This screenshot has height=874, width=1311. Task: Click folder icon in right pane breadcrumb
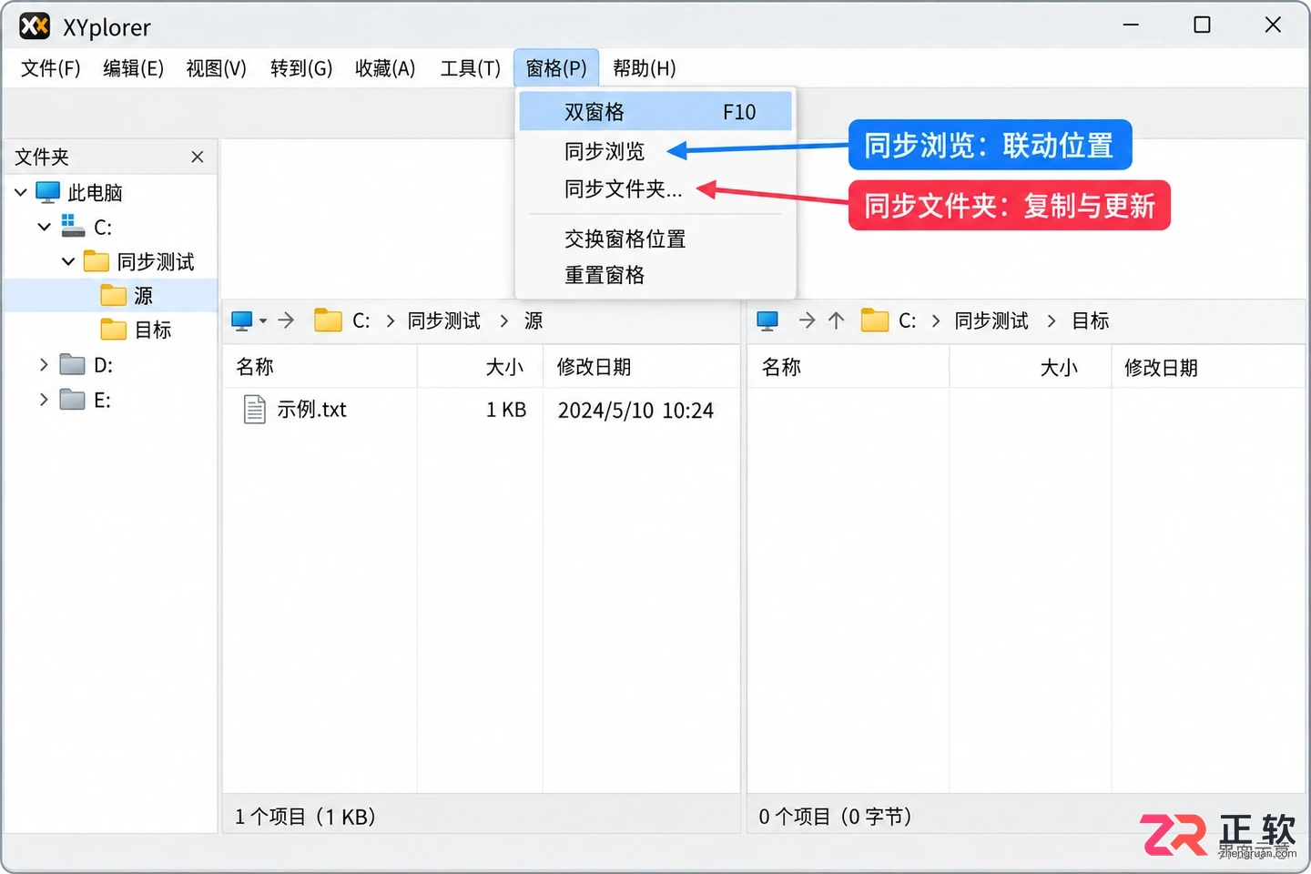pyautogui.click(x=875, y=320)
